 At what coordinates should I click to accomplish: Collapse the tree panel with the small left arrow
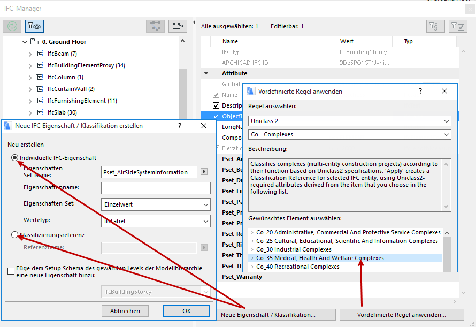click(x=194, y=22)
